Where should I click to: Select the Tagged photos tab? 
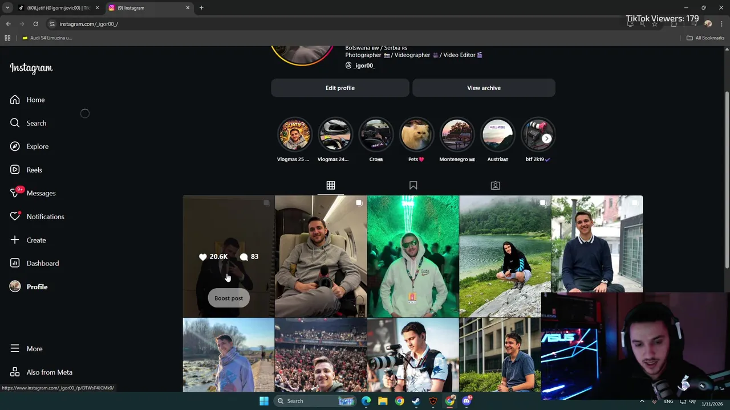click(496, 186)
